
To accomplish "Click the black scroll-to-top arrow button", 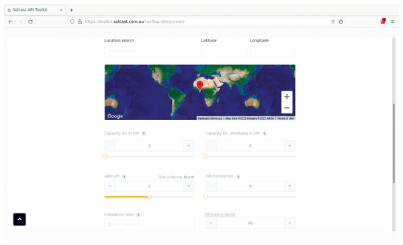I will pos(19,219).
